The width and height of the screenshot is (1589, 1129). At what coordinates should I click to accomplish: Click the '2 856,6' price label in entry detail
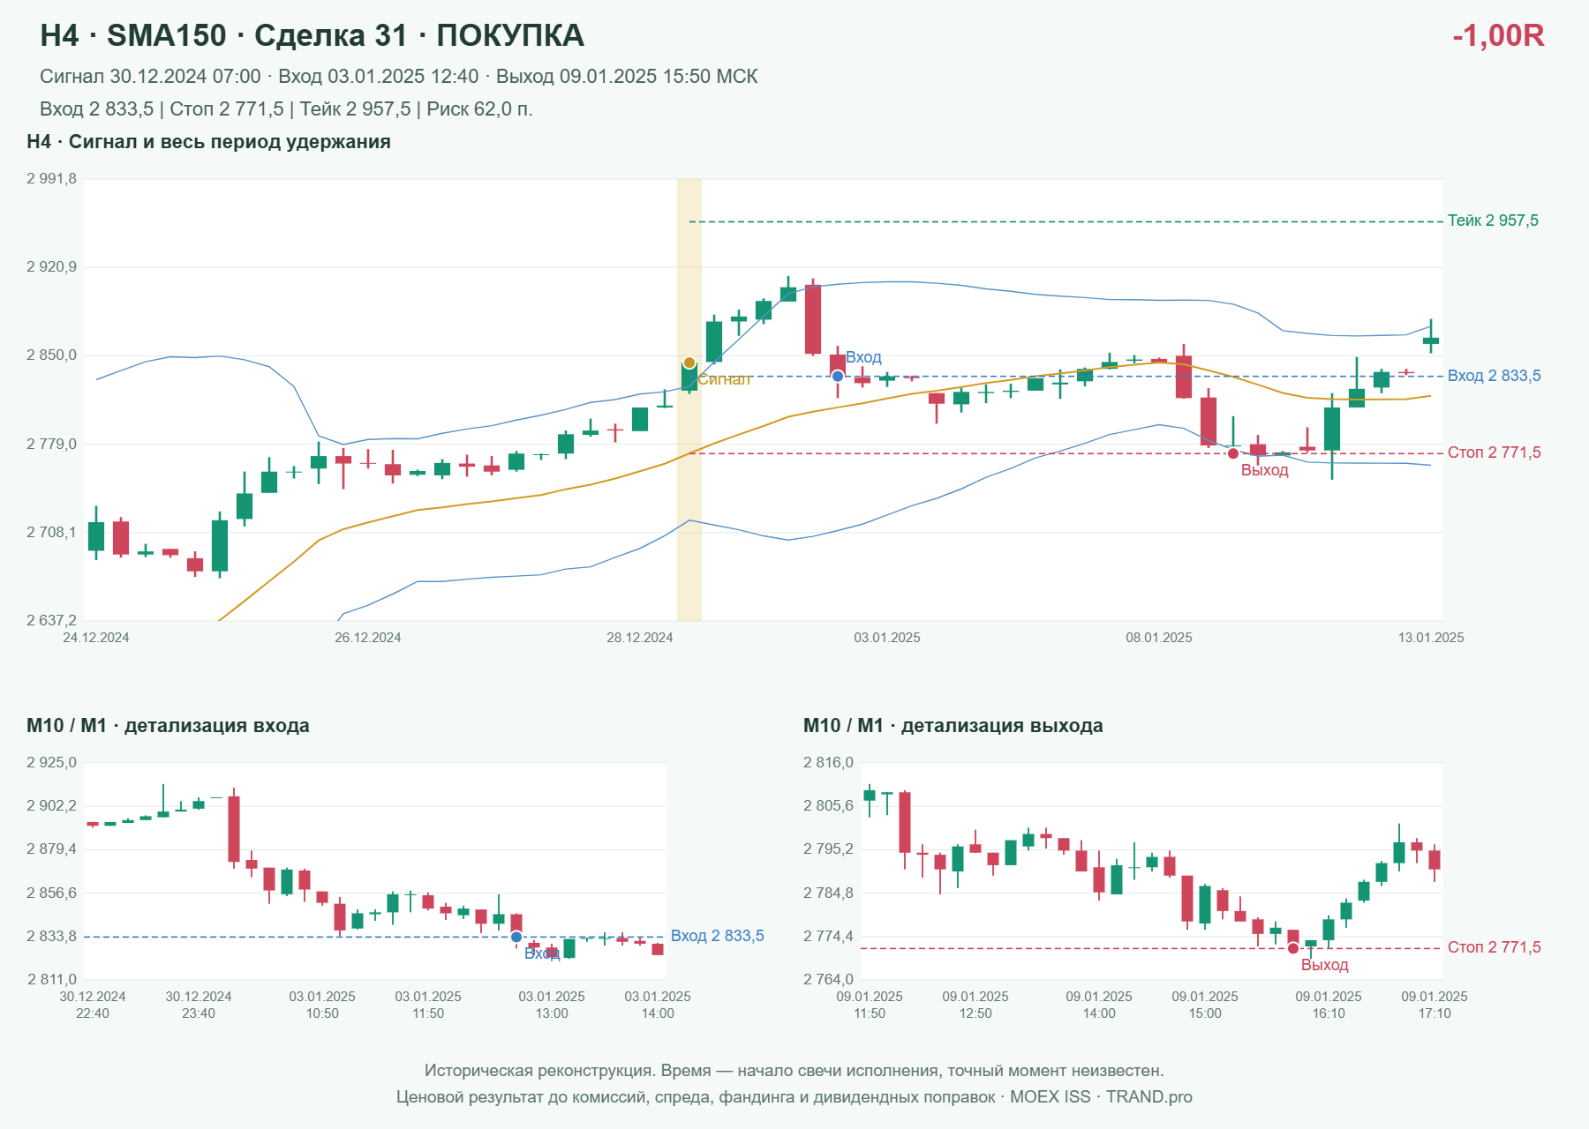(x=51, y=893)
